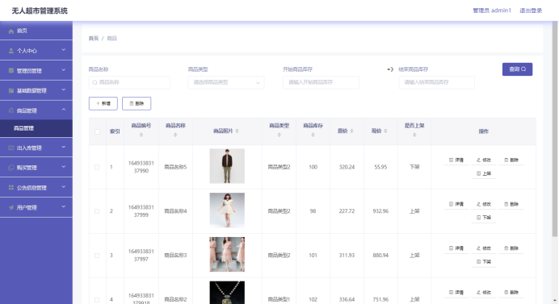This screenshot has width=559, height=304.
Task: Collapse the 商品管理 parent menu
Action: point(36,110)
